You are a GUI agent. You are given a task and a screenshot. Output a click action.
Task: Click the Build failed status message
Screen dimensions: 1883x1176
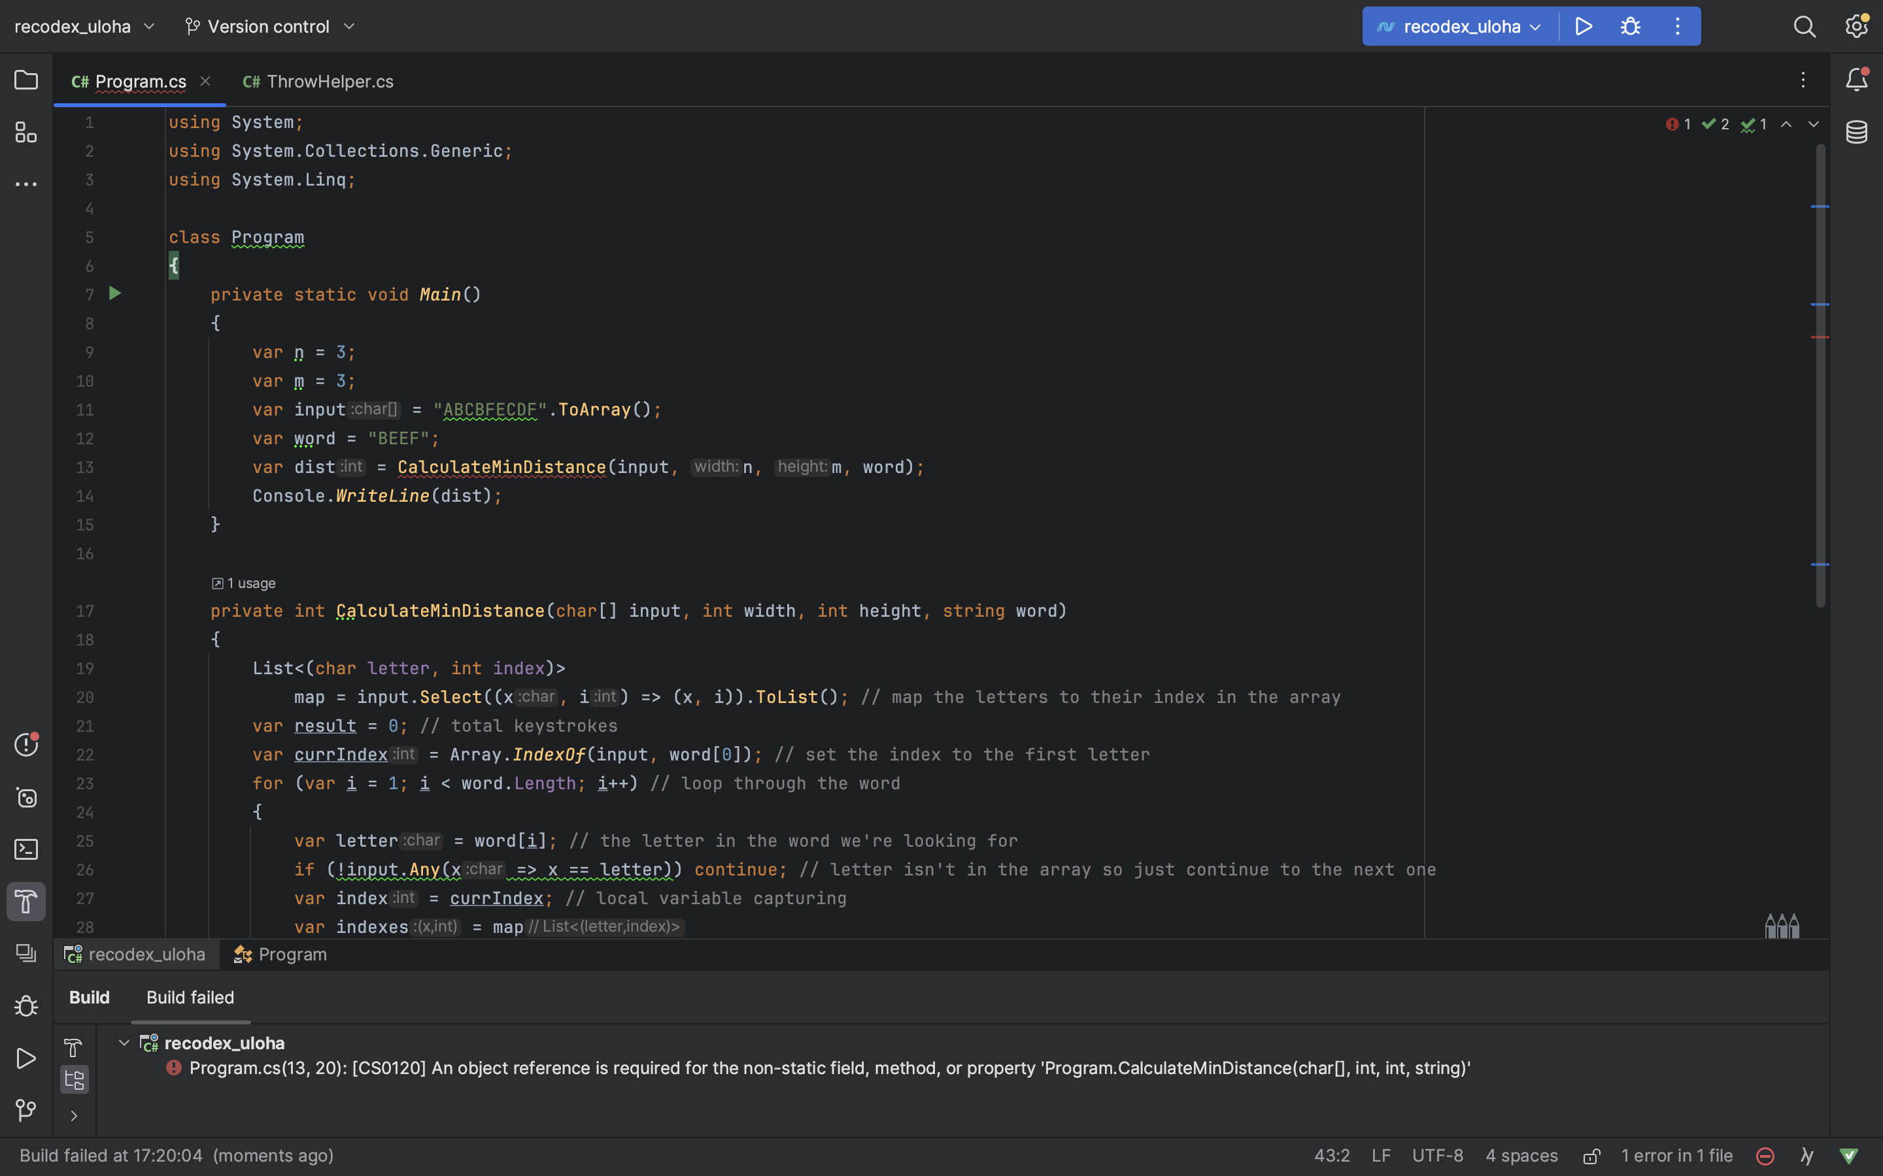click(x=177, y=1156)
